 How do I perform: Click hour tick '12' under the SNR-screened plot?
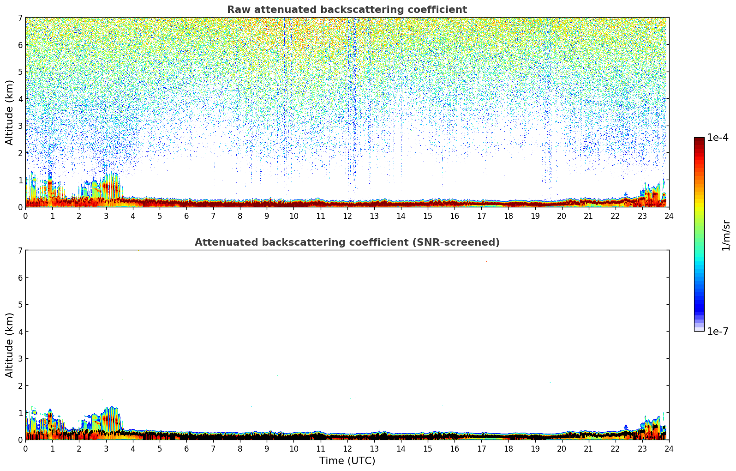[x=347, y=449]
